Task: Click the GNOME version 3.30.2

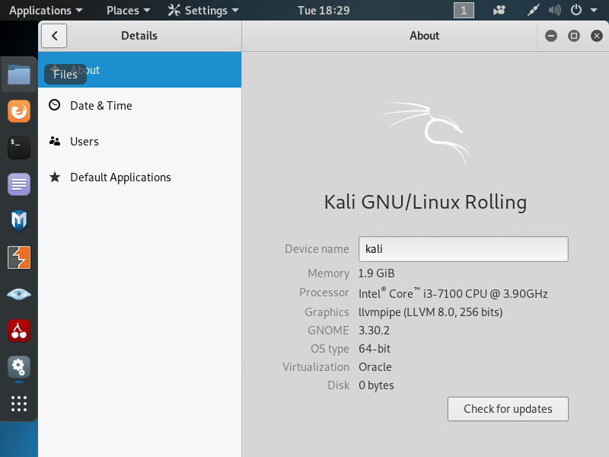Action: click(374, 331)
